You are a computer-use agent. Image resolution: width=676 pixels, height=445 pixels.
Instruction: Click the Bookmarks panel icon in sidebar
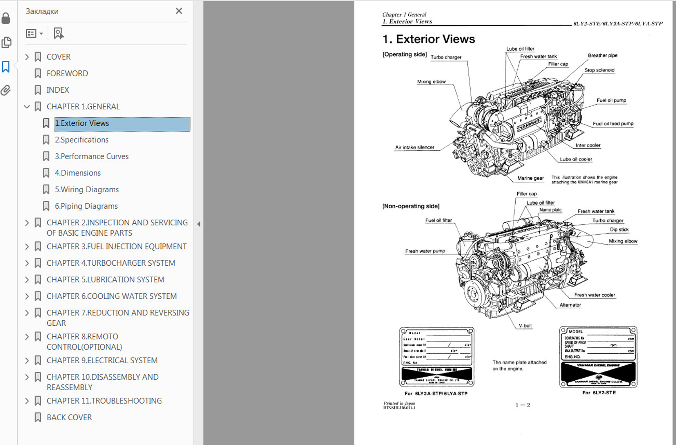tap(6, 67)
